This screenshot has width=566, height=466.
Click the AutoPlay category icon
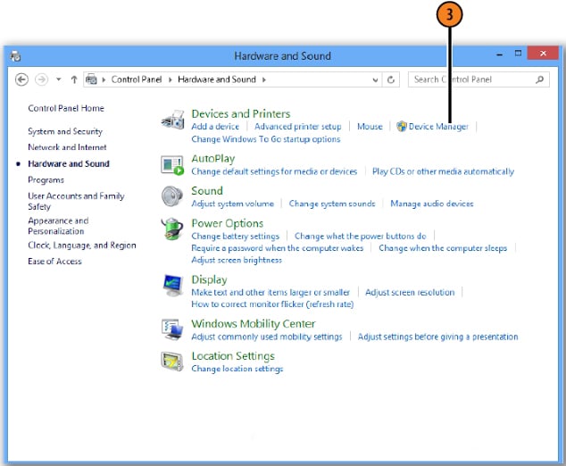point(172,165)
